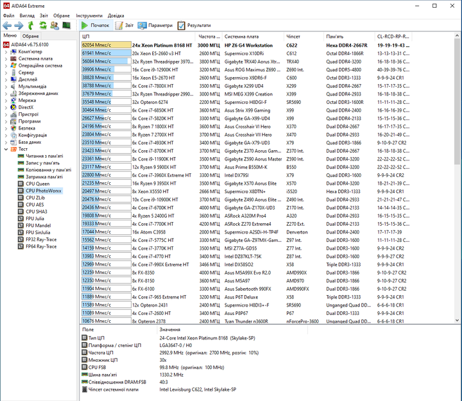
Task: Select the AIDA64 v6.75.6100 root icon
Action: click(x=6, y=45)
